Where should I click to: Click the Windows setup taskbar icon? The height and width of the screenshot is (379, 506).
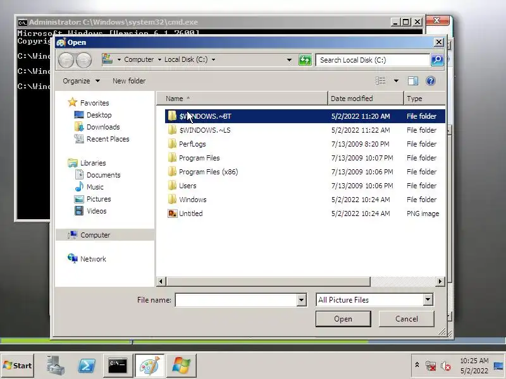pos(182,366)
